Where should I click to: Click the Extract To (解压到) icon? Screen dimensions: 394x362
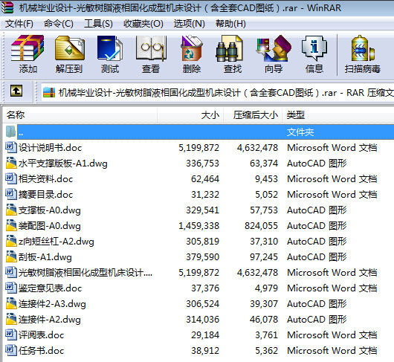click(69, 48)
